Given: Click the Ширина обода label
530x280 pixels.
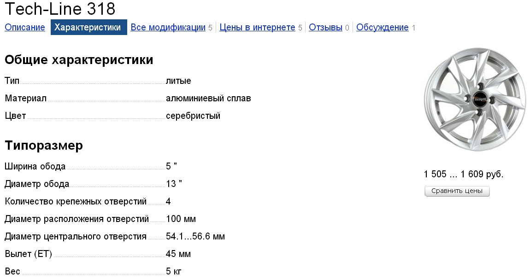Looking at the screenshot, I should [35, 167].
